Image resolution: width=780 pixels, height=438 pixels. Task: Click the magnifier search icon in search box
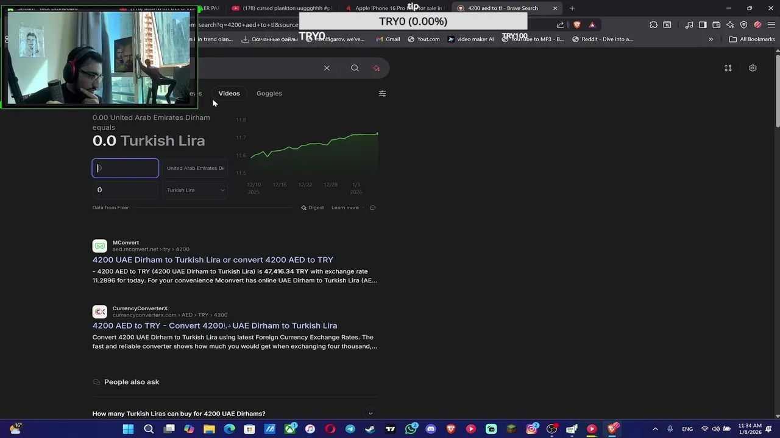coord(355,68)
